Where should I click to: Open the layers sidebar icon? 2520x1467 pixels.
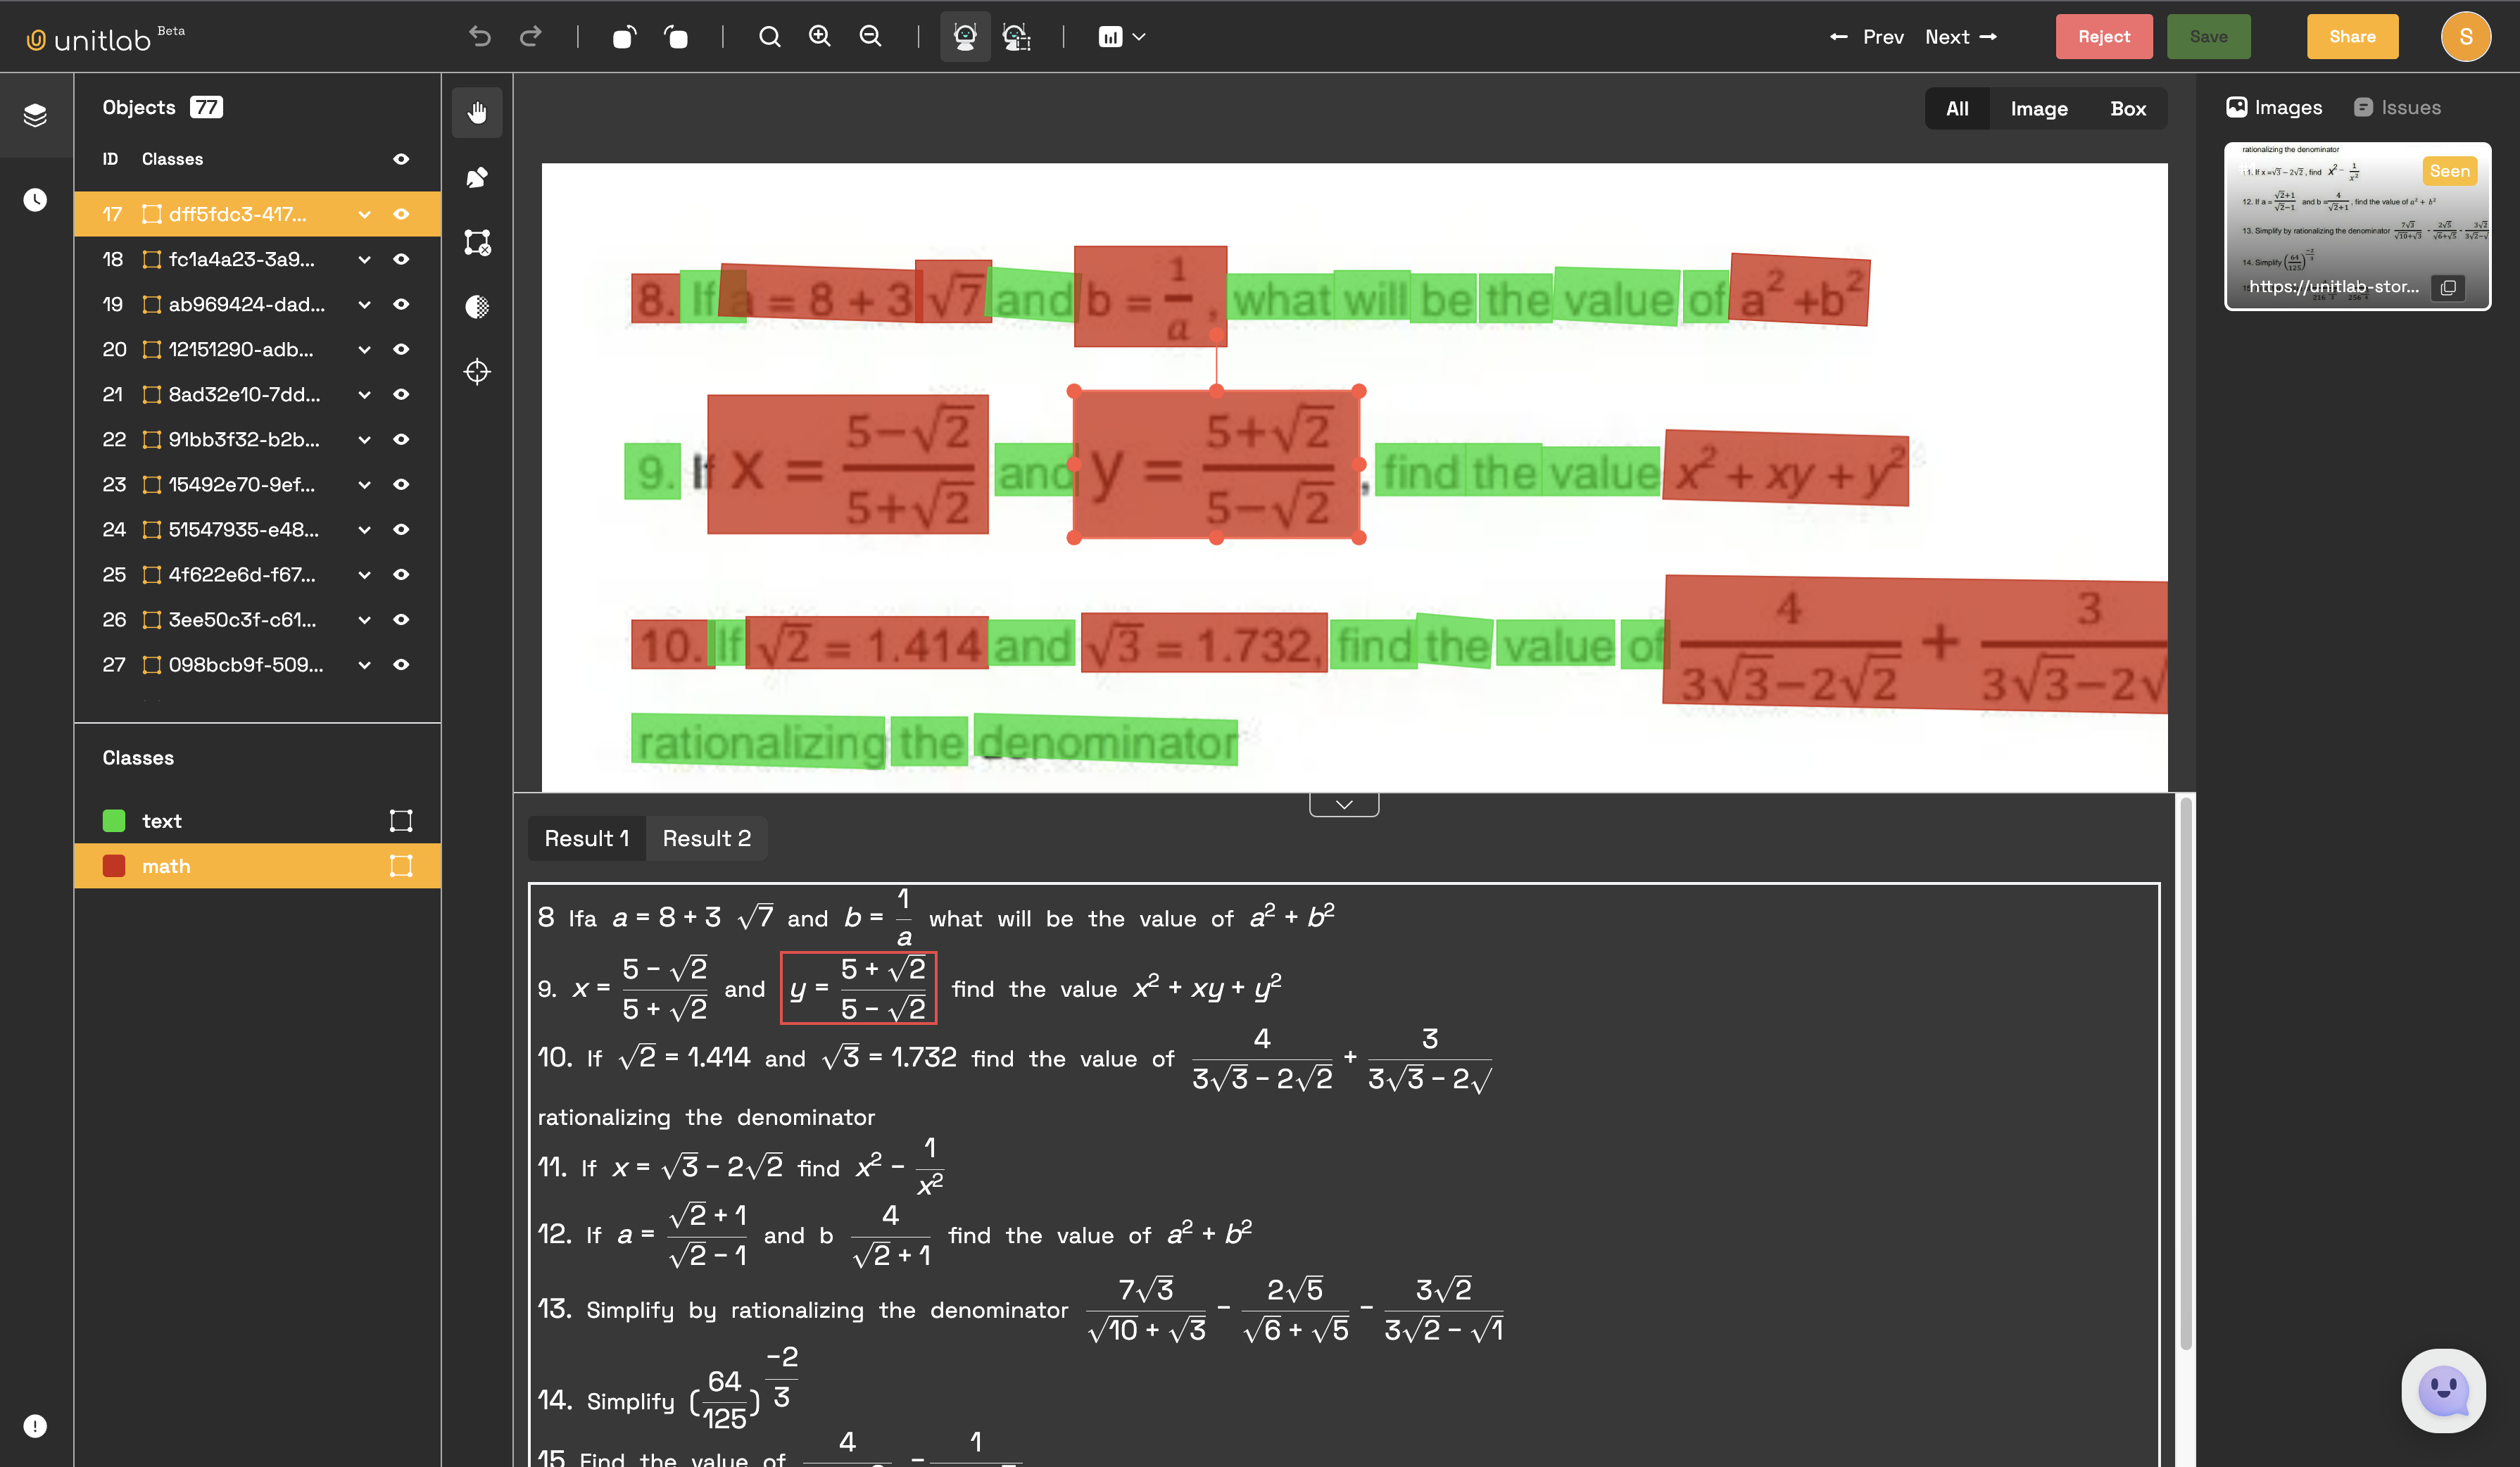[x=35, y=115]
